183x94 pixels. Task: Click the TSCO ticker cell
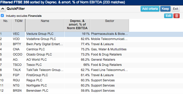(x=17, y=65)
